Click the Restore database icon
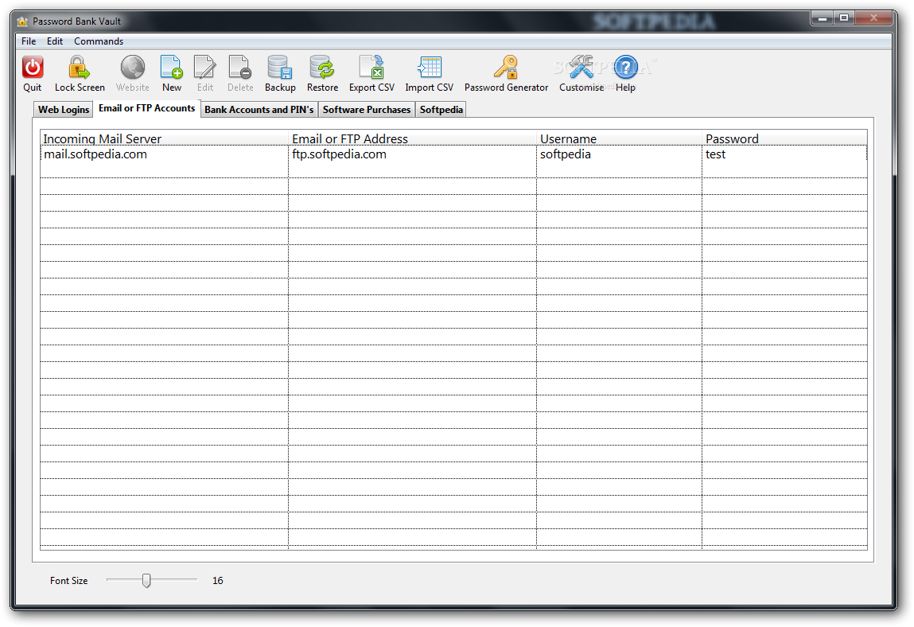 [x=321, y=67]
